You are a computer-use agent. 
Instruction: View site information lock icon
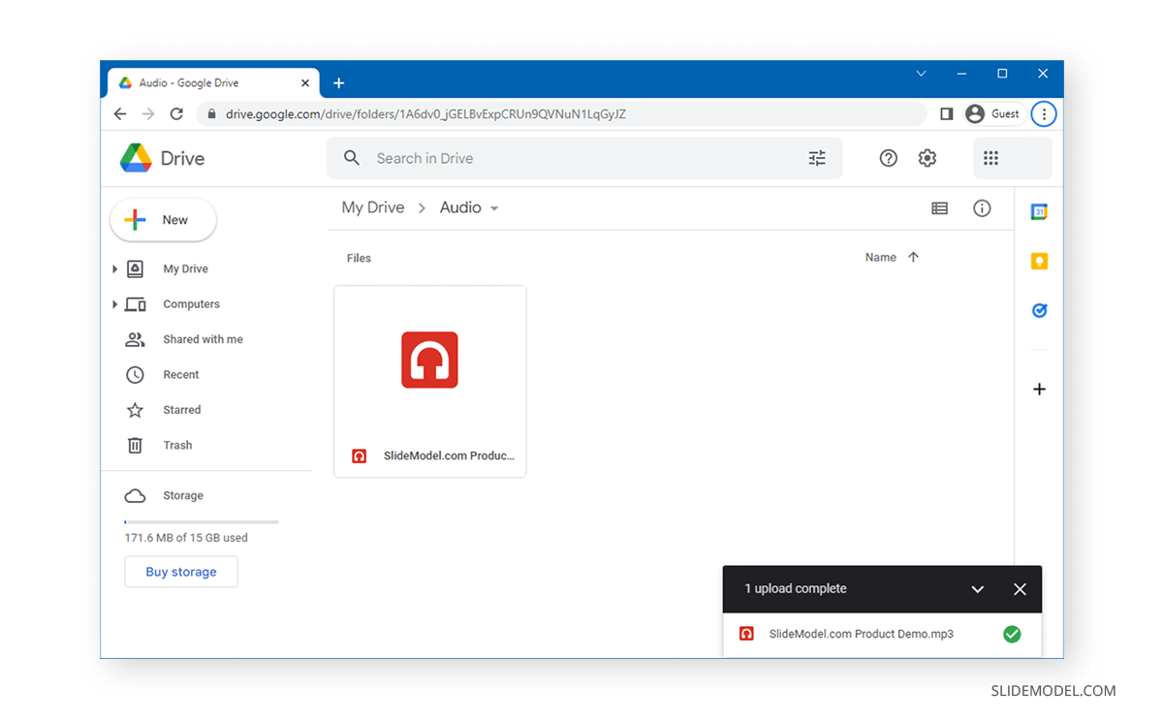pyautogui.click(x=211, y=113)
